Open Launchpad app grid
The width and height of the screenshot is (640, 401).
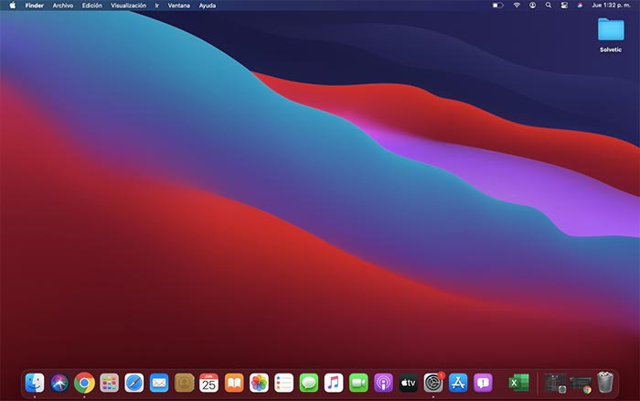[109, 383]
